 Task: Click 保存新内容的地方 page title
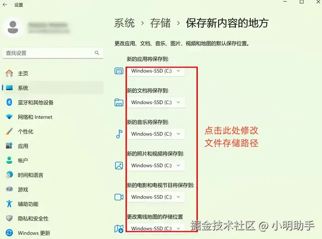[x=227, y=23]
